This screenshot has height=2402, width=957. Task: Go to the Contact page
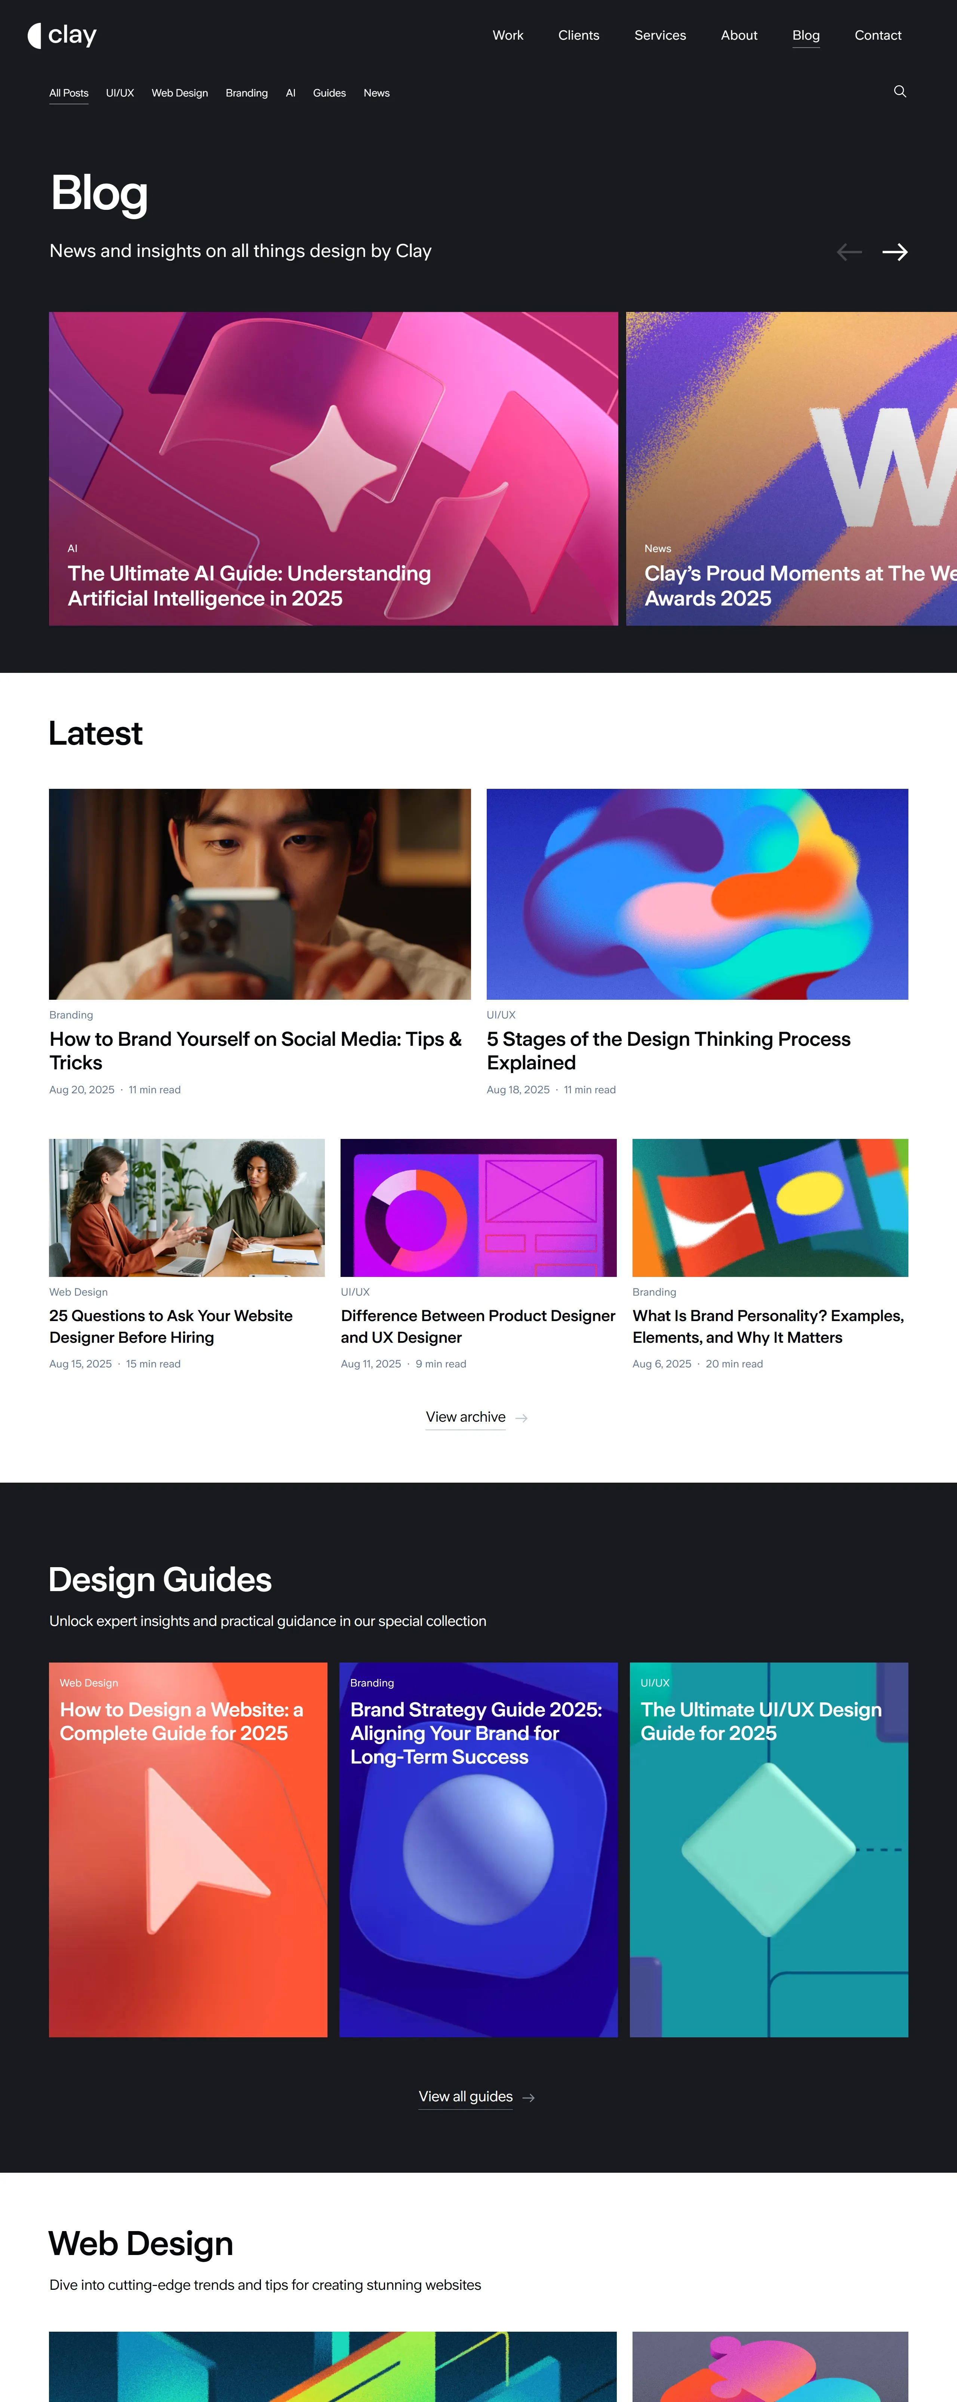(x=878, y=36)
